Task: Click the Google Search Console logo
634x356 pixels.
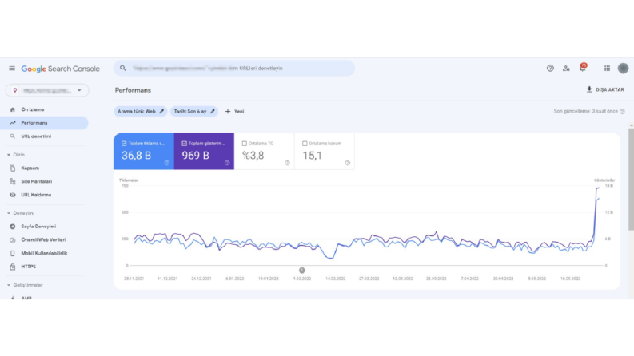Action: tap(60, 69)
